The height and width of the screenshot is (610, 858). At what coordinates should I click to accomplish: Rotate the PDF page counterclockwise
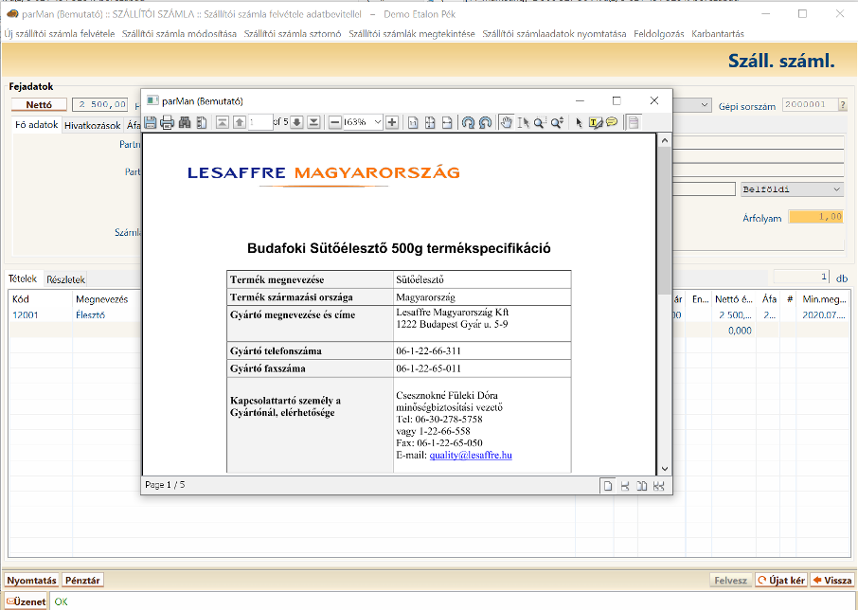coord(485,122)
